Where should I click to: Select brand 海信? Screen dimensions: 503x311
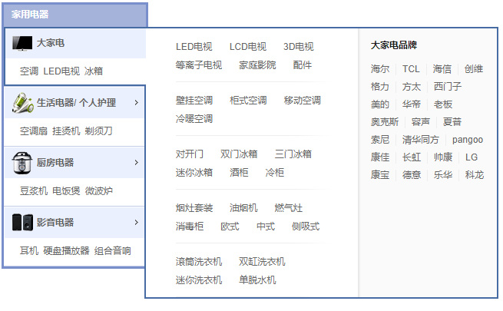pyautogui.click(x=442, y=69)
